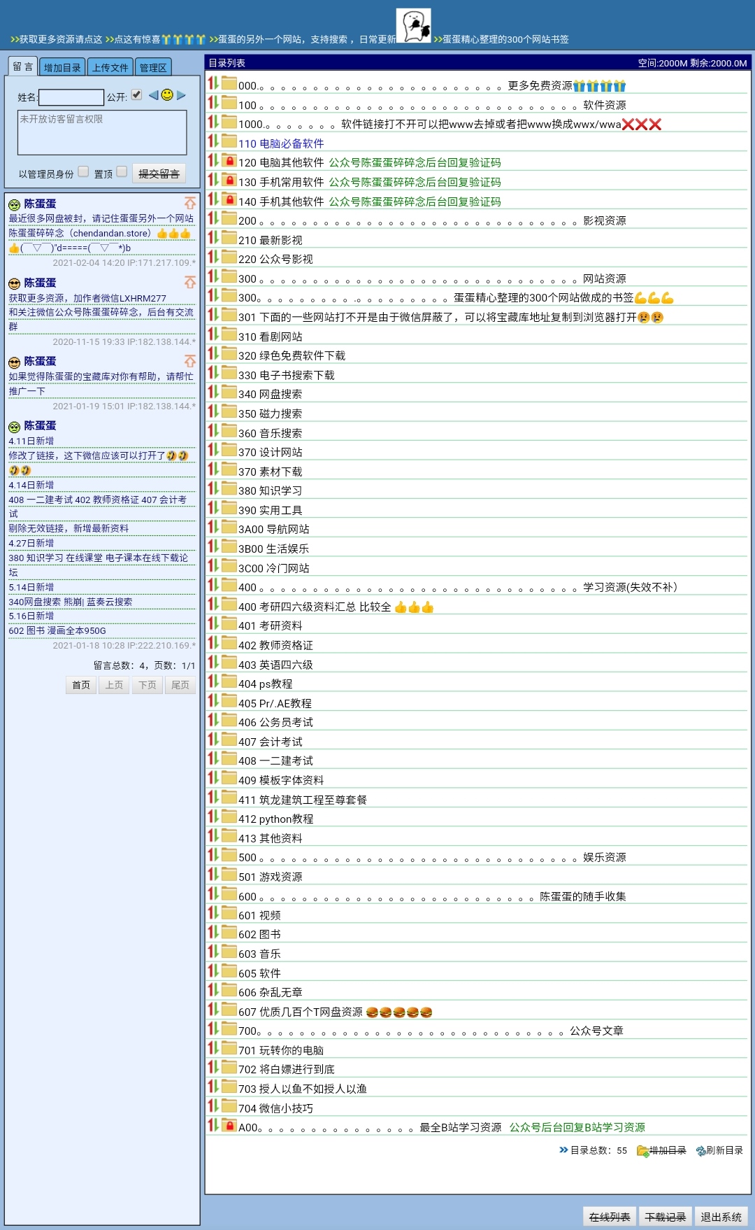This screenshot has height=1230, width=755.
Task: Click the 姓名 input field
Action: tap(71, 97)
